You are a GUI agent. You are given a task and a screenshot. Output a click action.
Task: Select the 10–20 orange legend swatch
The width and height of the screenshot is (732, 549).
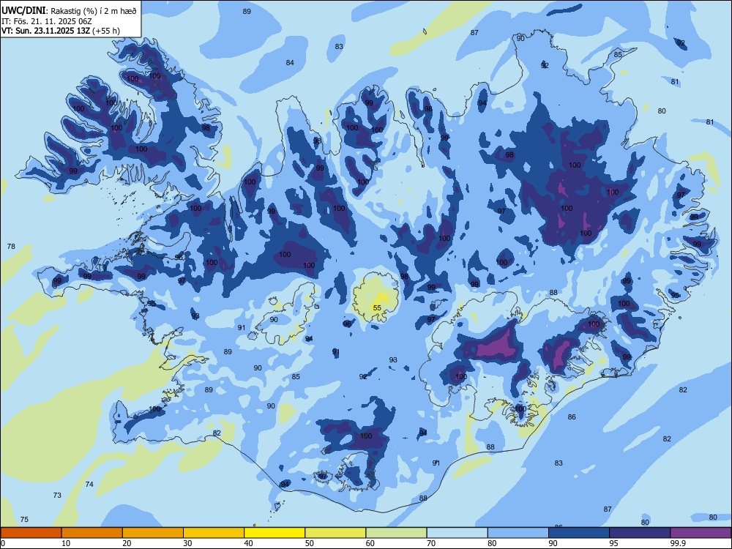(92, 533)
